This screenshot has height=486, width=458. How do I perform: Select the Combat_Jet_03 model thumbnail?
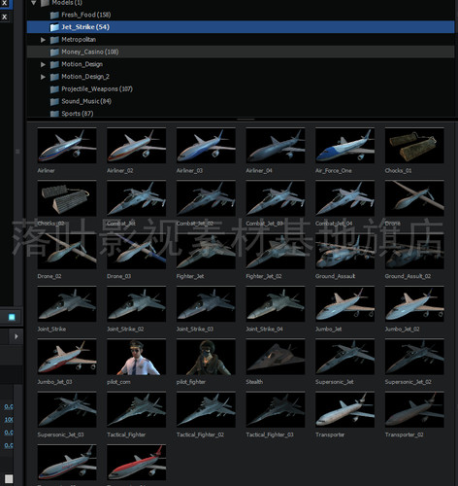[276, 198]
